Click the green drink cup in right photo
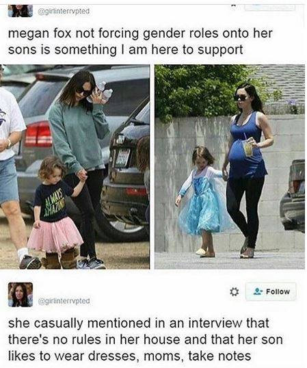 point(248,147)
